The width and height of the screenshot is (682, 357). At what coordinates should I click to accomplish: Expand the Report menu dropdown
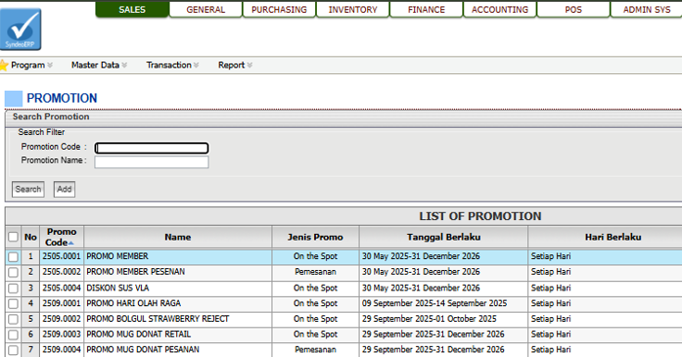click(x=234, y=65)
